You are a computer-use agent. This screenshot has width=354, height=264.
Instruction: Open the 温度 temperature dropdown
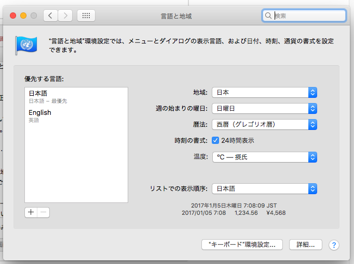click(264, 157)
